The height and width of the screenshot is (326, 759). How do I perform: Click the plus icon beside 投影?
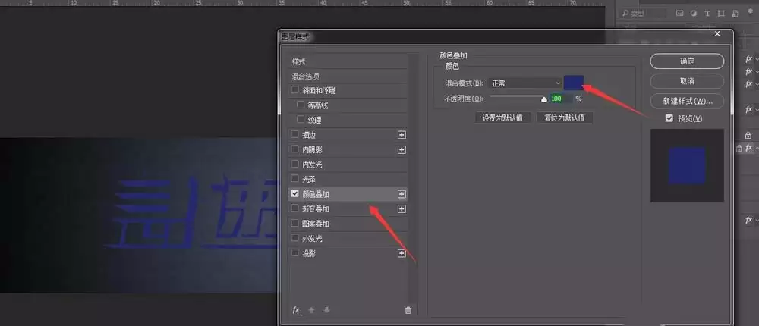(x=402, y=253)
